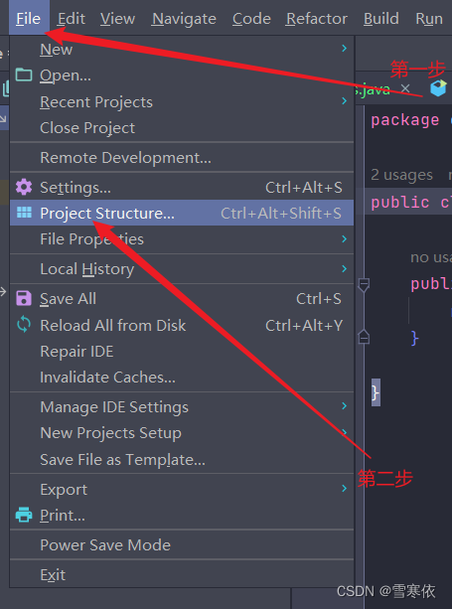Click the Reload All from Disk icon

tap(24, 325)
